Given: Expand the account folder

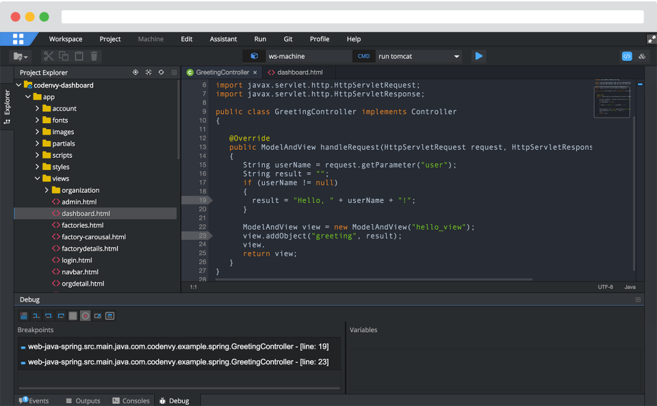Looking at the screenshot, I should click(x=37, y=109).
